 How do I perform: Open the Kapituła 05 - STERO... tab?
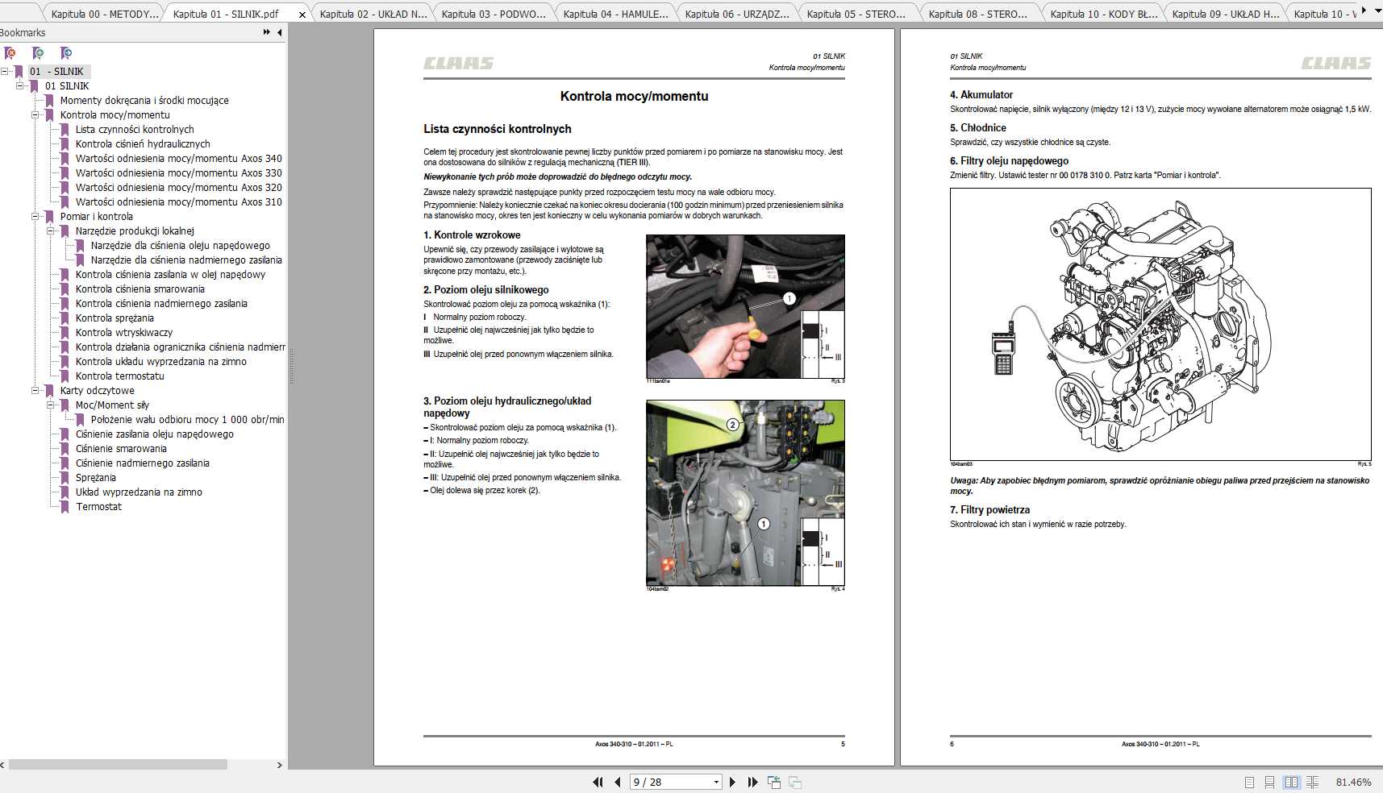tap(856, 14)
